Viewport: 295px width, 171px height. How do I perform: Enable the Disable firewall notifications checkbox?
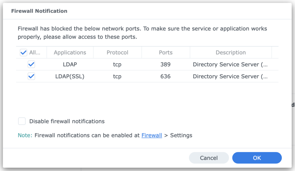point(22,121)
